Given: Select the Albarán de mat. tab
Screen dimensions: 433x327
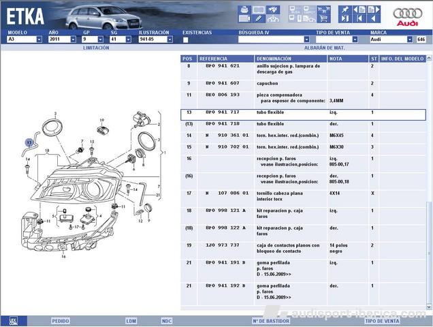Looking at the screenshot, I should coord(325,48).
